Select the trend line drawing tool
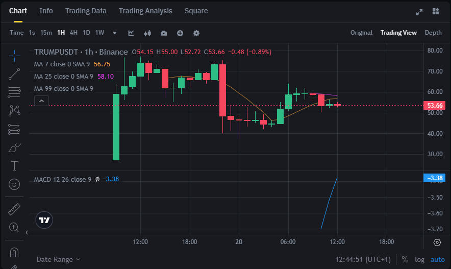Image resolution: width=451 pixels, height=269 pixels. 14,74
